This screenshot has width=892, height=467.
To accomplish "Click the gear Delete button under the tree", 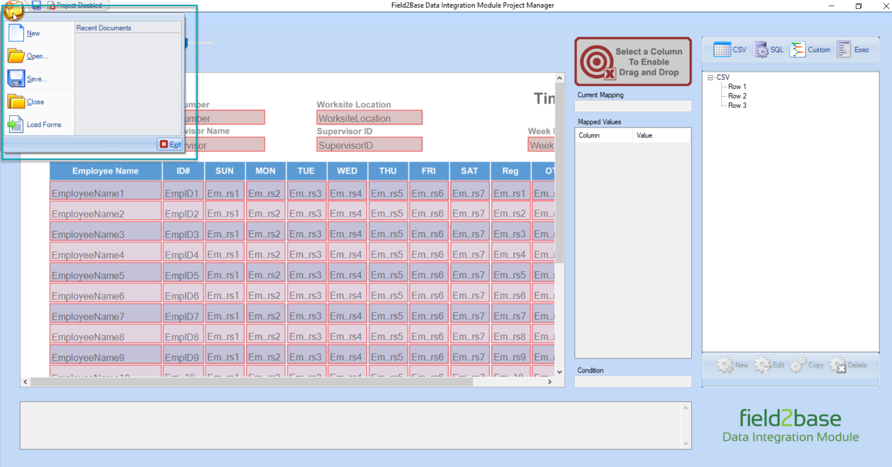I will (x=848, y=365).
